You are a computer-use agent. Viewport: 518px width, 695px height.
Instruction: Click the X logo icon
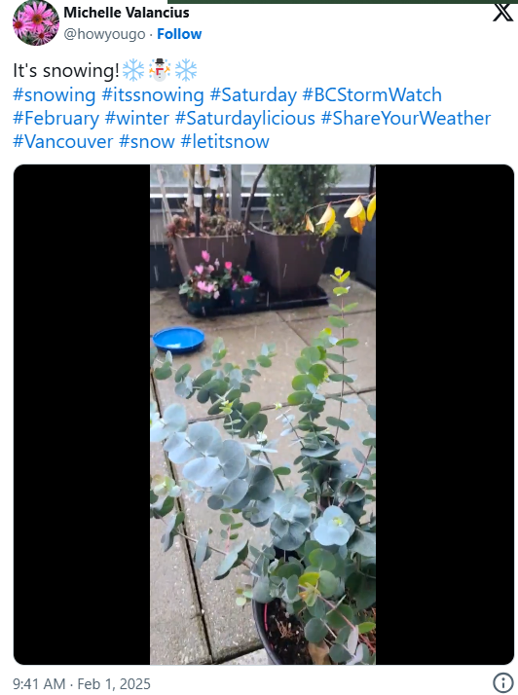point(502,13)
